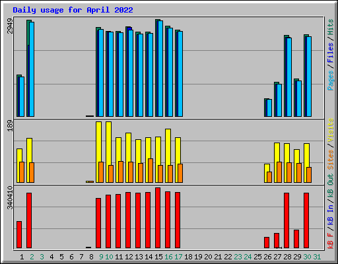
Task: Click day 31 on the x-axis
Action: coord(317,257)
